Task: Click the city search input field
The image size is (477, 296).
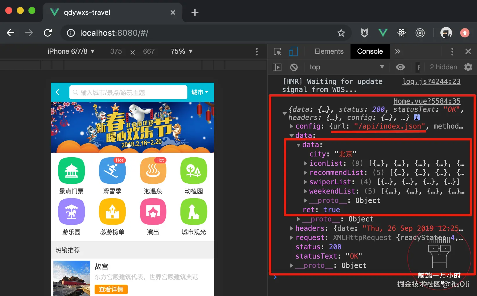Action: click(128, 92)
